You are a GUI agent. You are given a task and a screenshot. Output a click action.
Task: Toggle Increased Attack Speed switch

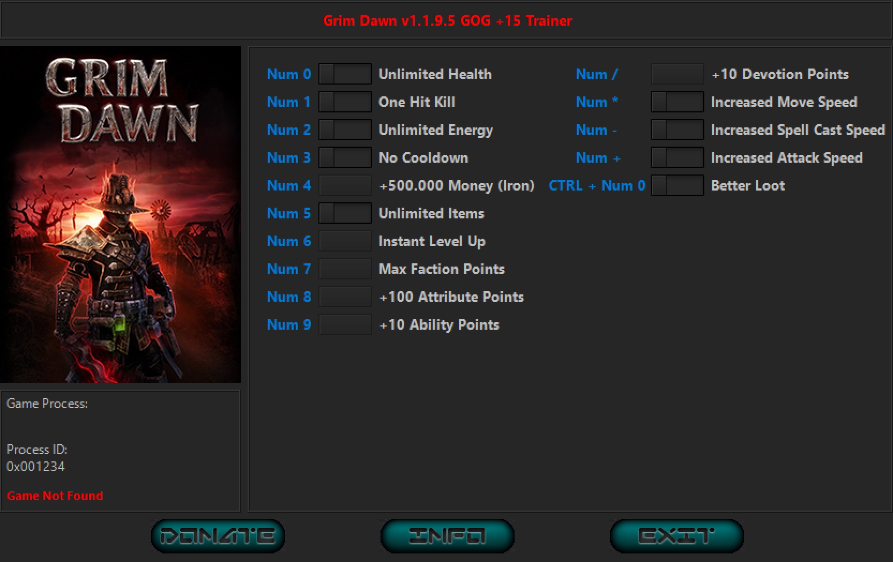[678, 157]
